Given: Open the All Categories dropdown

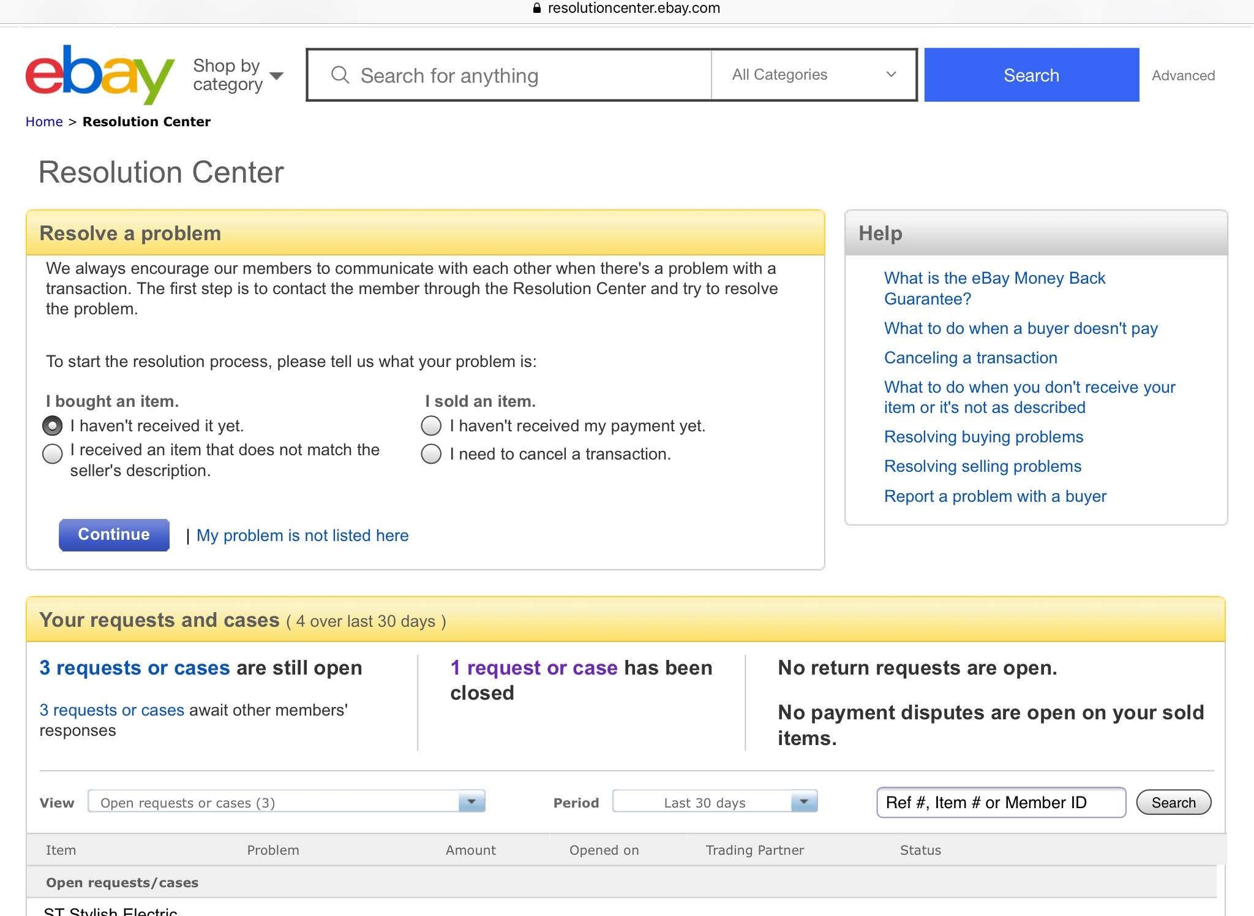Looking at the screenshot, I should coord(814,75).
